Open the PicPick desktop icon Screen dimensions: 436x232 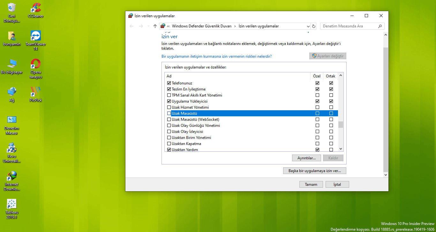(x=36, y=94)
